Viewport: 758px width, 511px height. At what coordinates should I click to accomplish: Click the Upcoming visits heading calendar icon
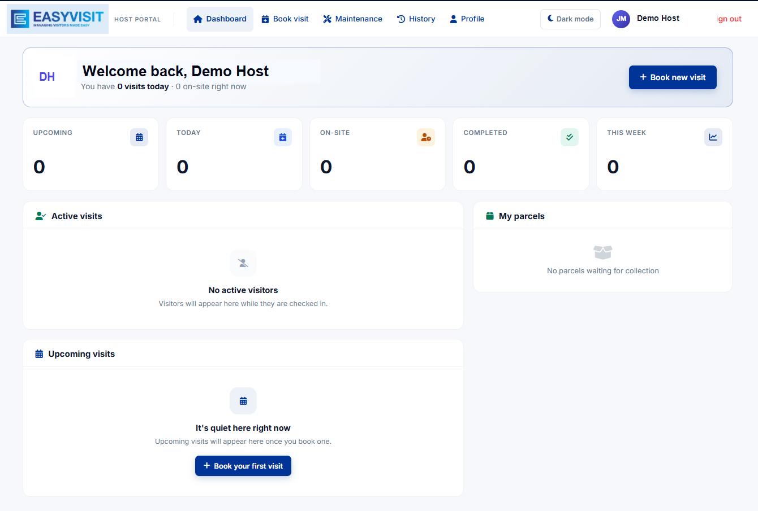click(39, 354)
